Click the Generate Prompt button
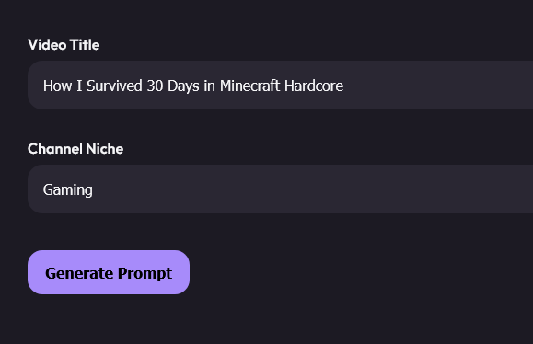Viewport: 533px width, 344px height. [109, 272]
